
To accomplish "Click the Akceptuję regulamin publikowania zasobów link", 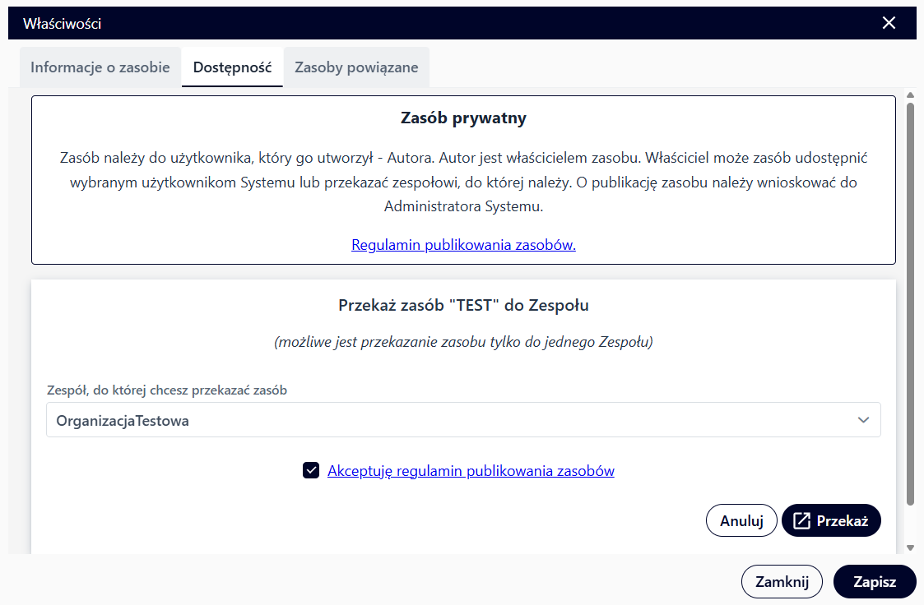I will point(470,470).
